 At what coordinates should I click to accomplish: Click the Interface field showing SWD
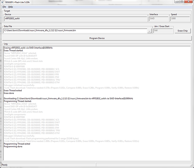[x=159, y=19]
